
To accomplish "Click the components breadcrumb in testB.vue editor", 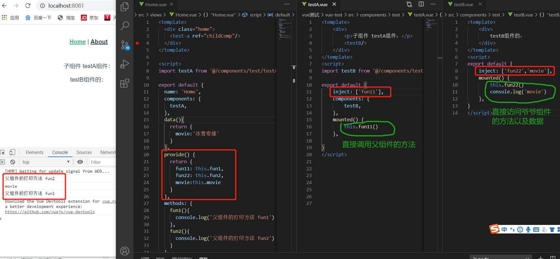I will pos(473,15).
